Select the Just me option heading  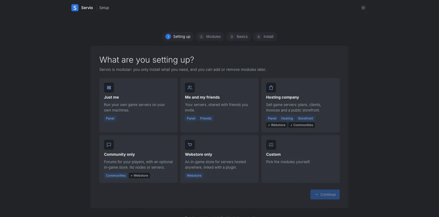[x=111, y=97]
